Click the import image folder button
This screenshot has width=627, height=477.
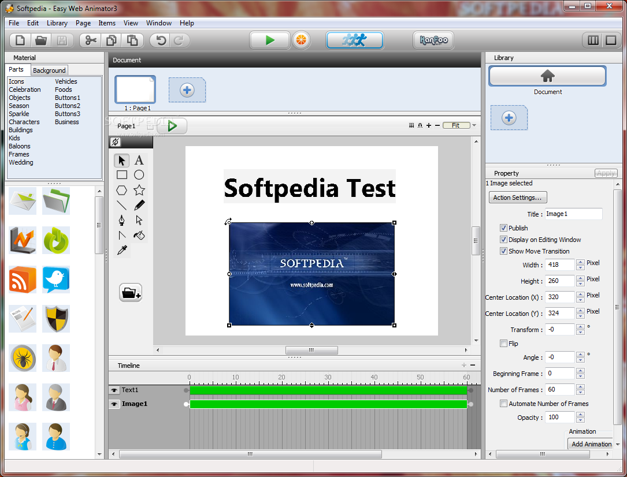point(131,293)
